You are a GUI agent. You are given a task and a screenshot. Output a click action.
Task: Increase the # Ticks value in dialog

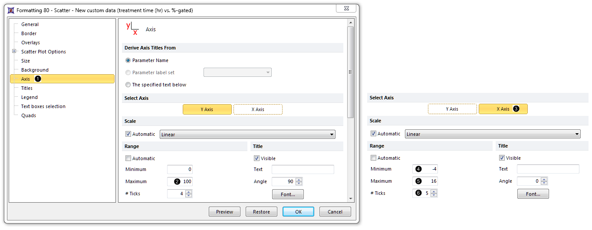point(188,192)
